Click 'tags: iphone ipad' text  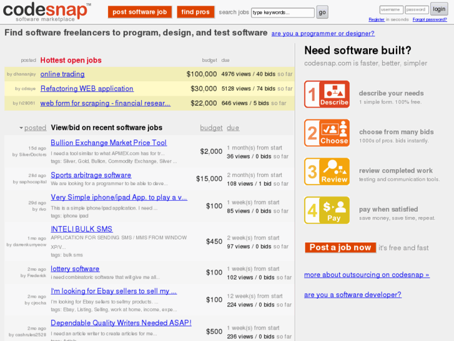[69, 216]
